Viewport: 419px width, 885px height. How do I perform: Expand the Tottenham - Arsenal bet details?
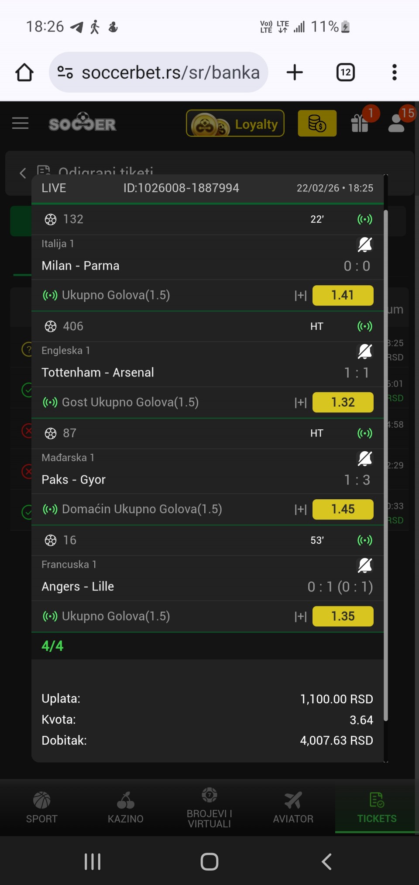[x=301, y=402]
